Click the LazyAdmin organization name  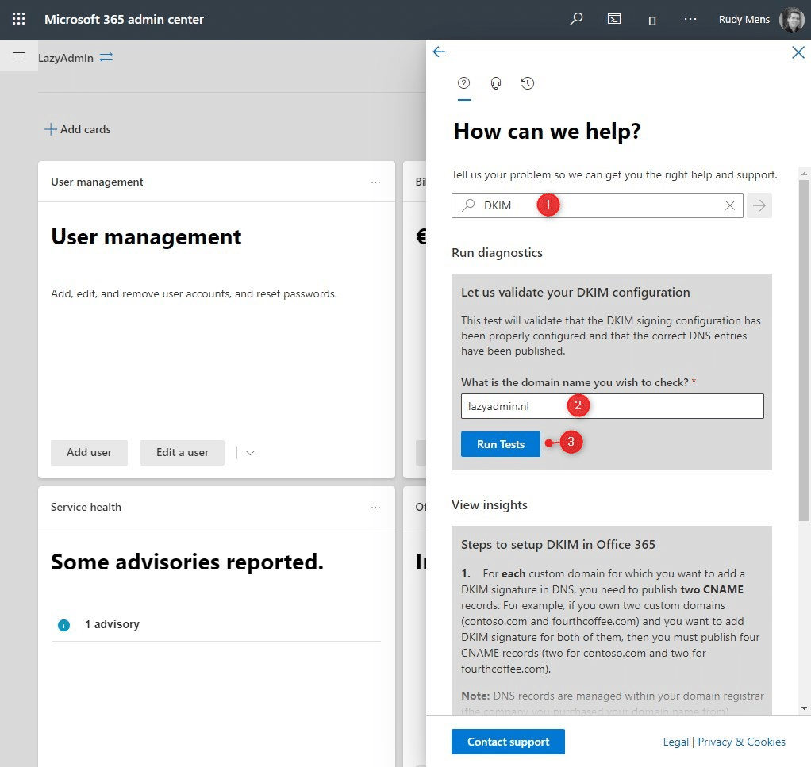pyautogui.click(x=66, y=58)
